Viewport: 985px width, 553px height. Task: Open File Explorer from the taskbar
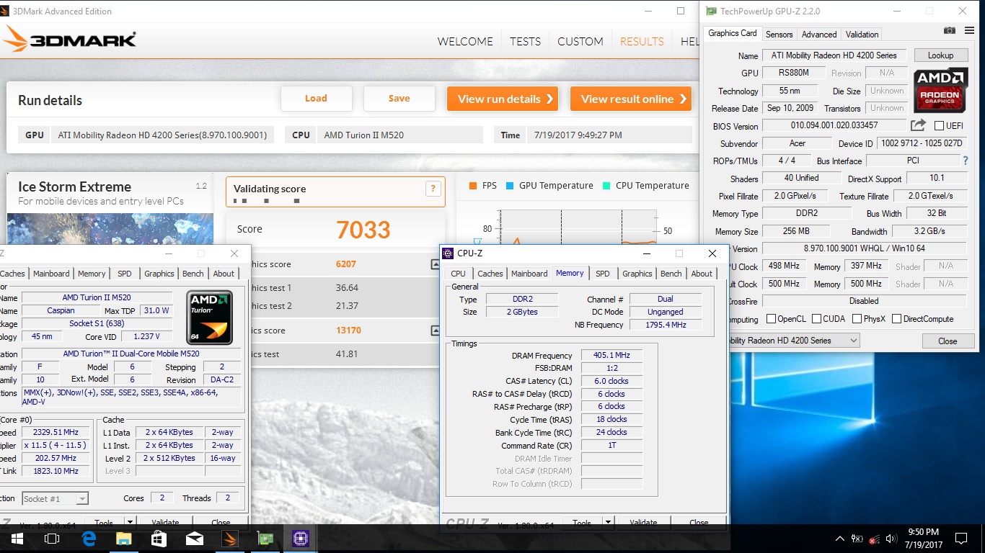[124, 539]
